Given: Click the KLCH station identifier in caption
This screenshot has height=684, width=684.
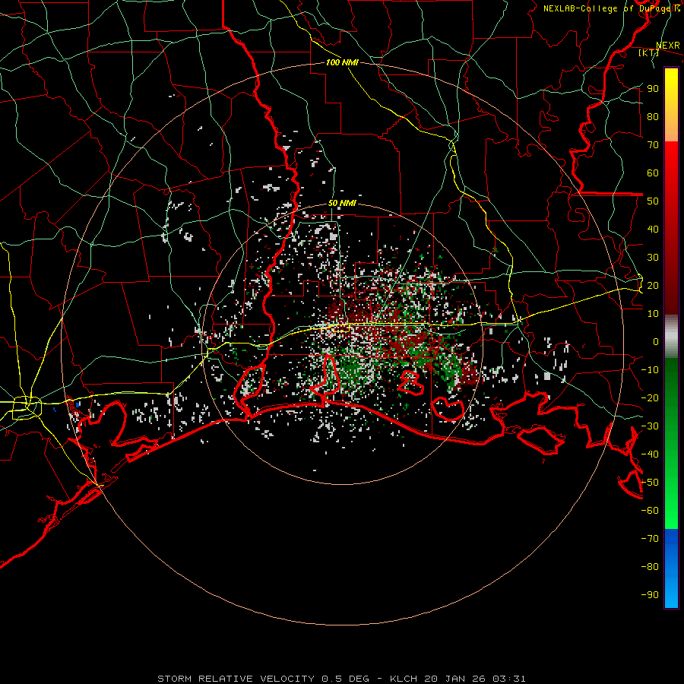Looking at the screenshot, I should pos(404,679).
